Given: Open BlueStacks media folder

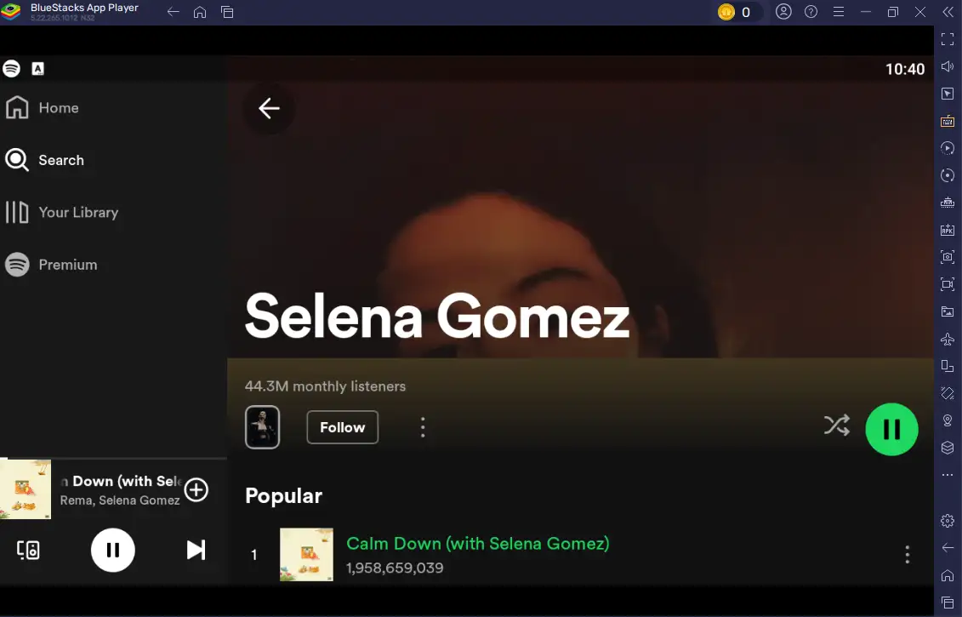Looking at the screenshot, I should pyautogui.click(x=948, y=311).
